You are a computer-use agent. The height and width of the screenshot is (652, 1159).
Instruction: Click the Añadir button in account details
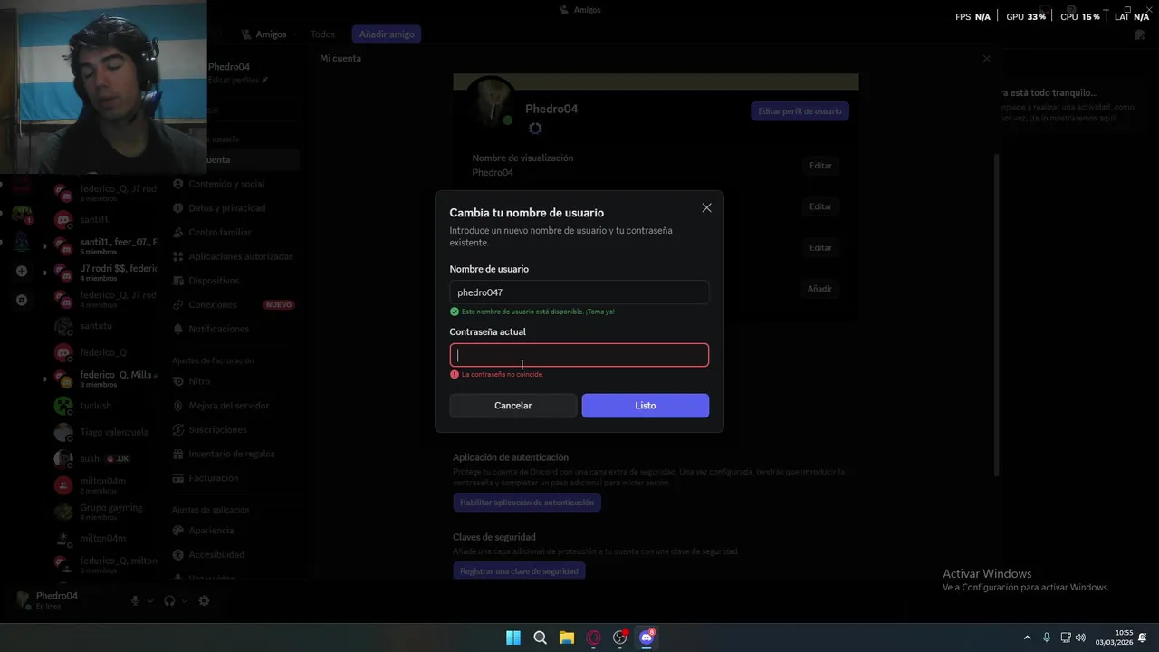click(819, 289)
